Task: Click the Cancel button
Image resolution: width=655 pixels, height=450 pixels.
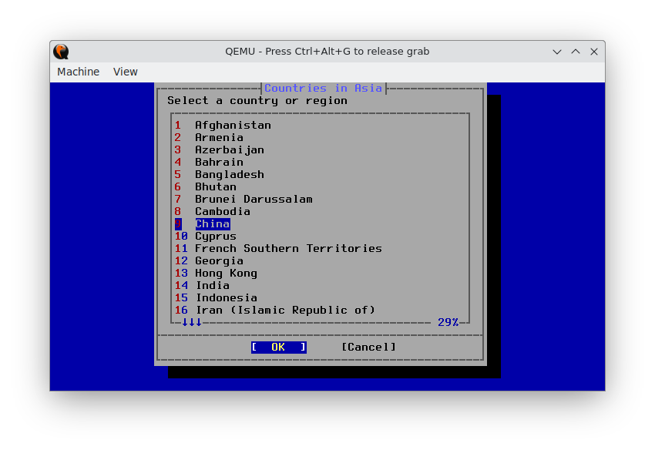Action: point(368,347)
